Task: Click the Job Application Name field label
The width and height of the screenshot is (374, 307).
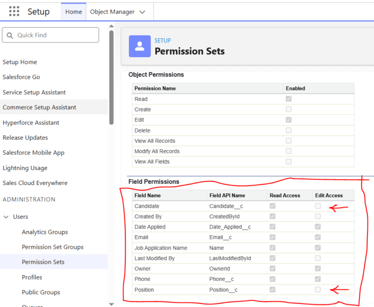Action: (161, 248)
